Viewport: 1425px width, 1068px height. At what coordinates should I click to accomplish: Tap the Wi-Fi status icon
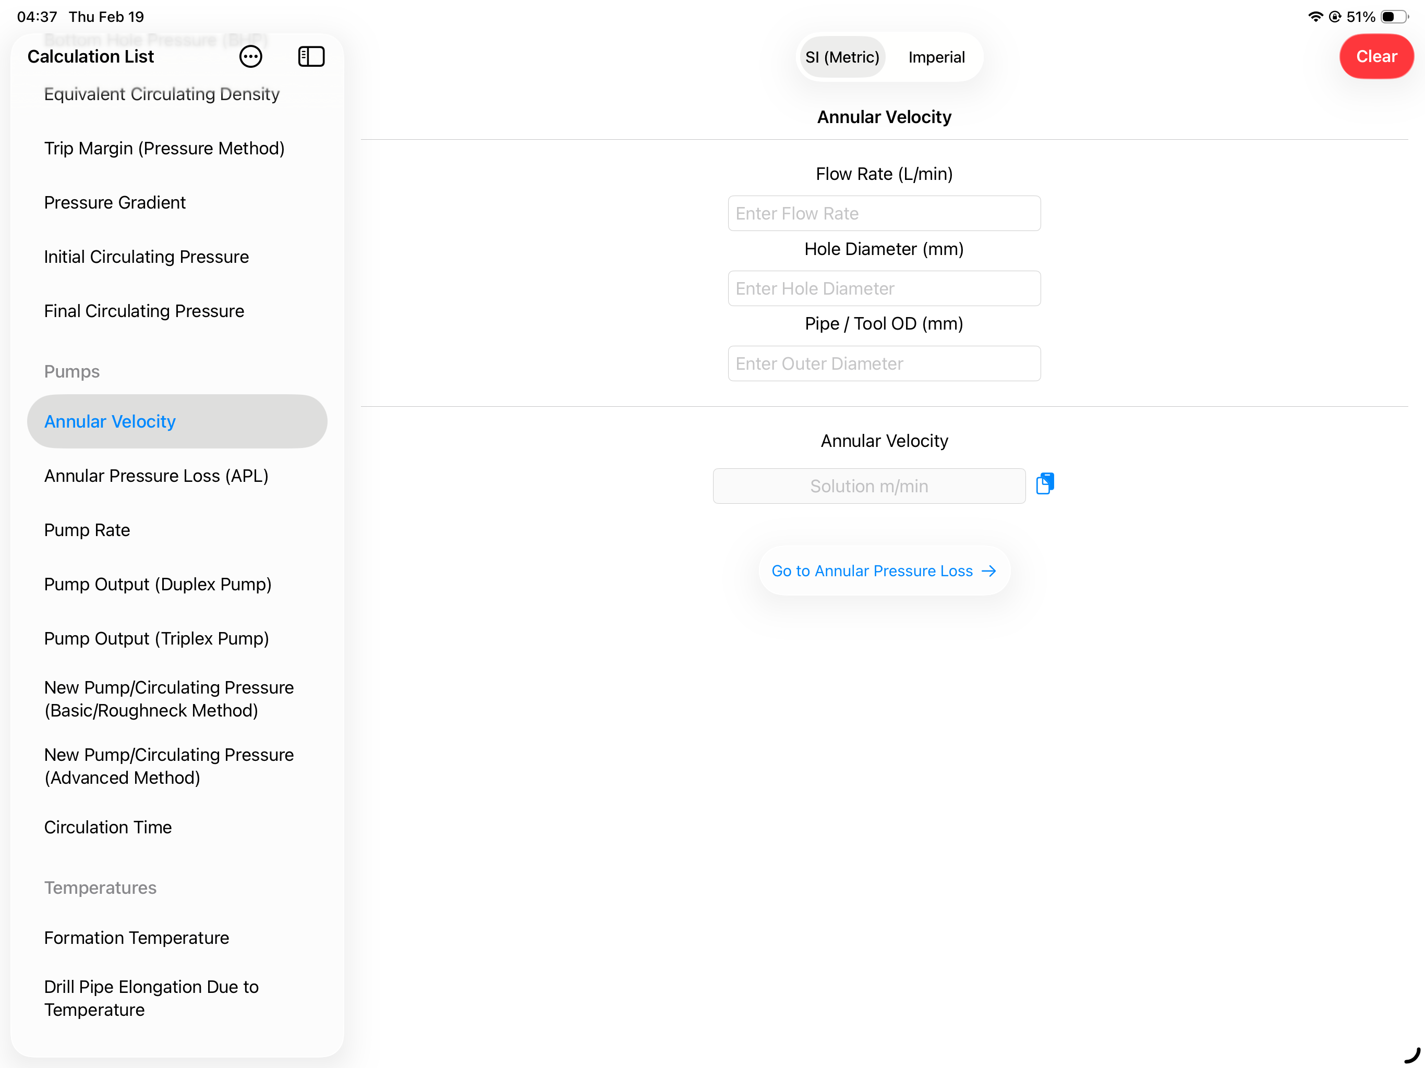(1315, 17)
